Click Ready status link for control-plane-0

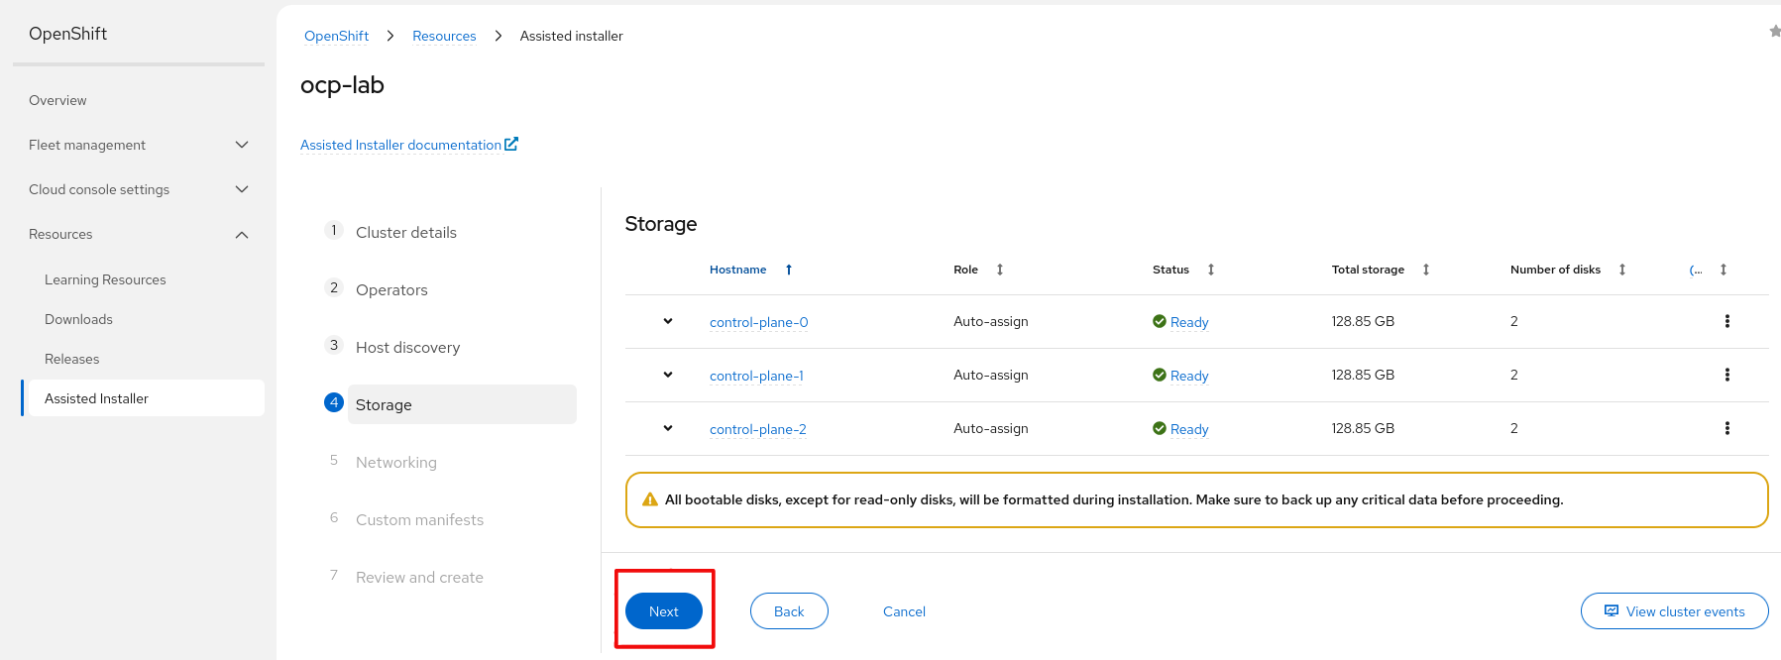tap(1189, 322)
